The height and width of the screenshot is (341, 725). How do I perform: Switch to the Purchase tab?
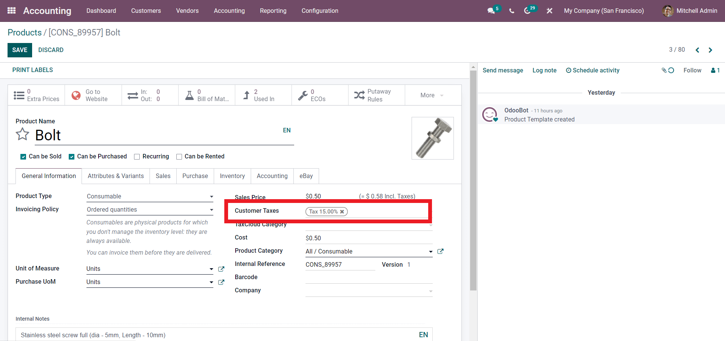click(195, 176)
